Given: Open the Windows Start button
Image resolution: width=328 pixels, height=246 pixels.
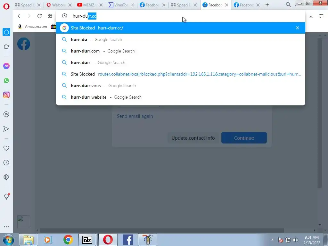Looking at the screenshot, I should pyautogui.click(x=8, y=240).
